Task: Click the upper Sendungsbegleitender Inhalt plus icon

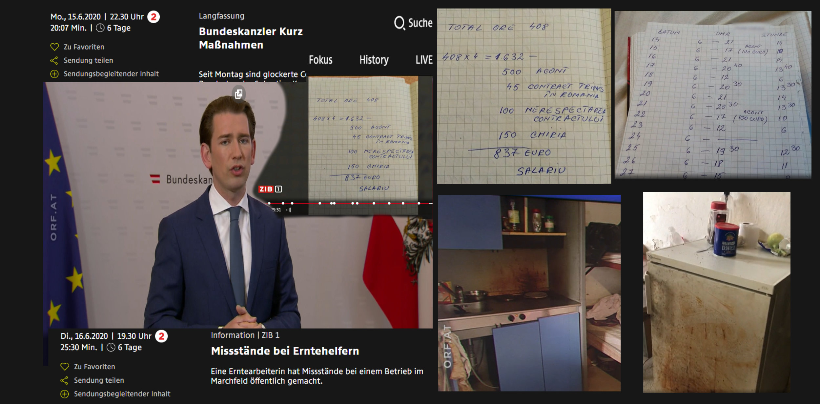Action: 54,74
